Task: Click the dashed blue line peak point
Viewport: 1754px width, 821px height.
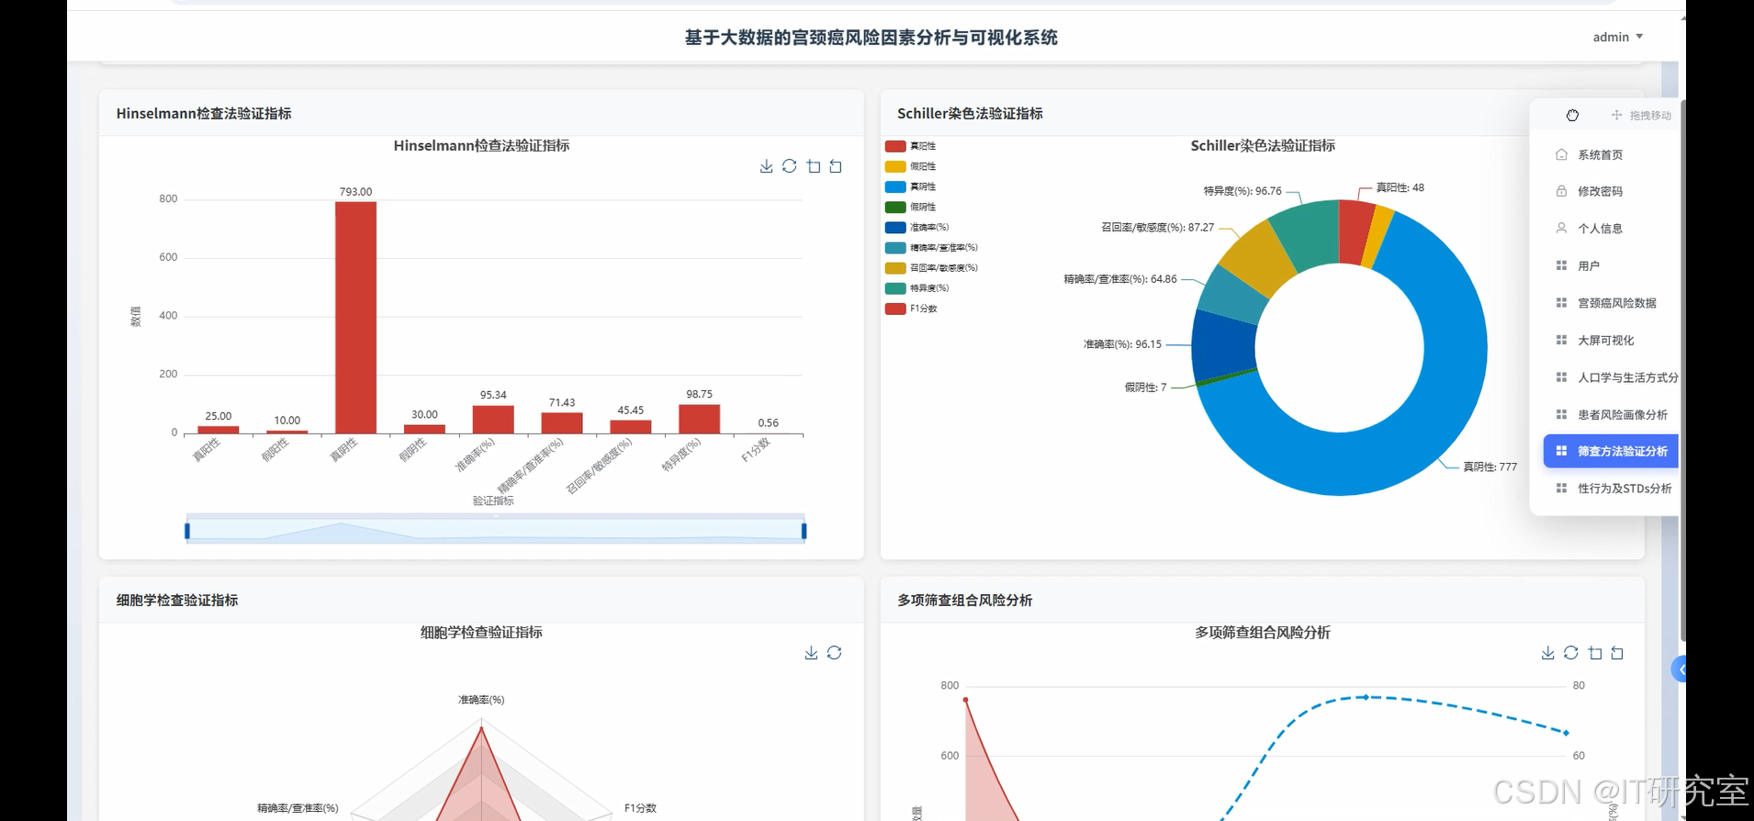Action: click(1366, 697)
